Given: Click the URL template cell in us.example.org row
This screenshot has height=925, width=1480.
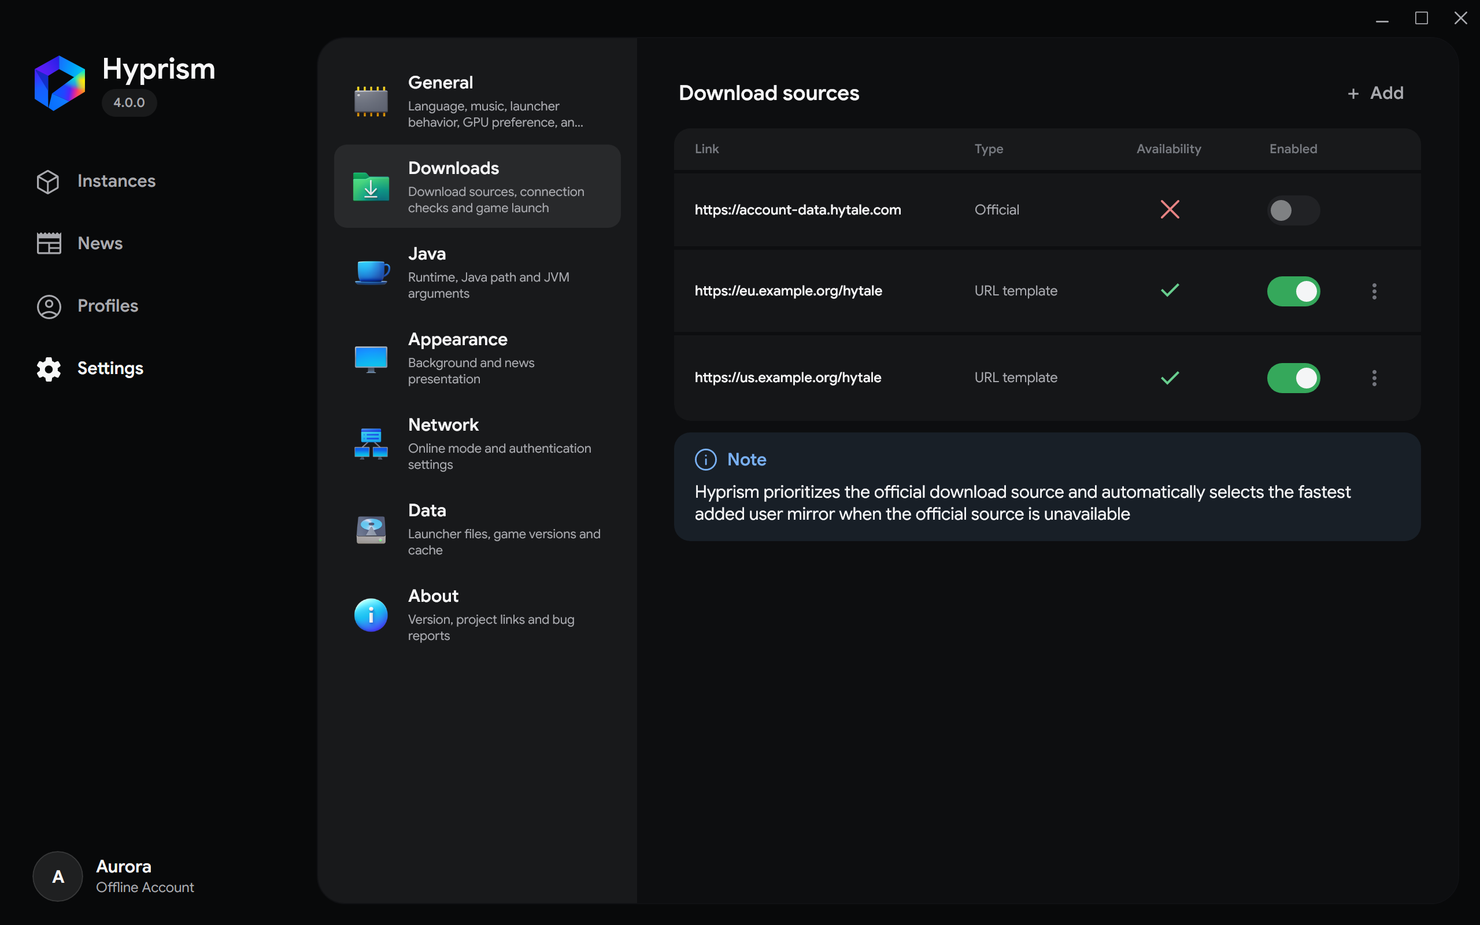Looking at the screenshot, I should 1016,378.
